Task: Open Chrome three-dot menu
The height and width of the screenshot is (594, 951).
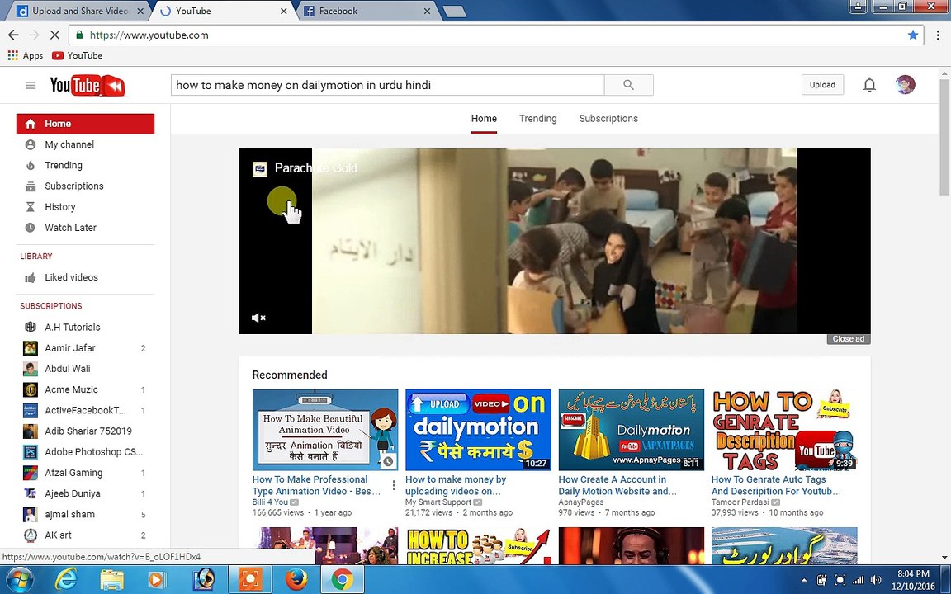Action: point(938,35)
